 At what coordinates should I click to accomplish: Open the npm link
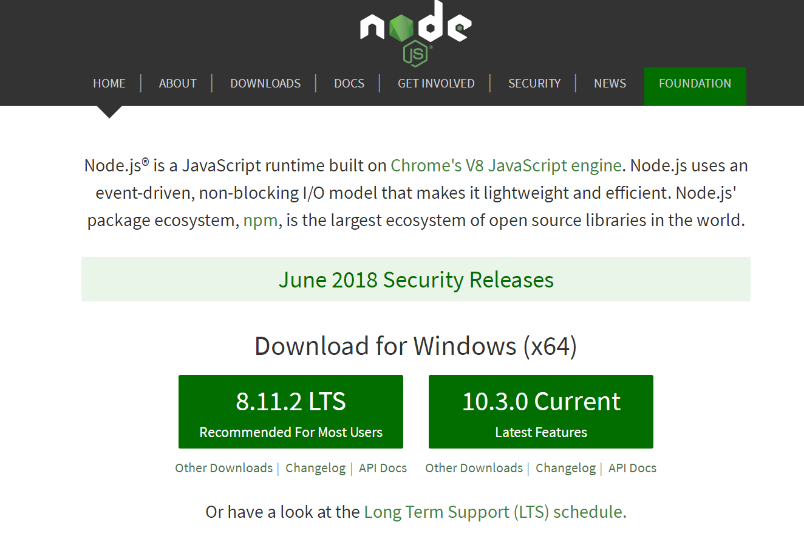[x=261, y=220]
